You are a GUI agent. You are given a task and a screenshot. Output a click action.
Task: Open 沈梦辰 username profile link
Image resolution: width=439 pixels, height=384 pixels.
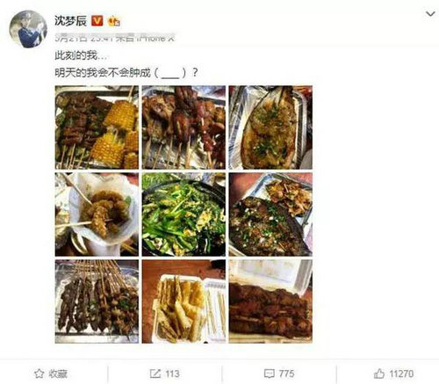70,21
